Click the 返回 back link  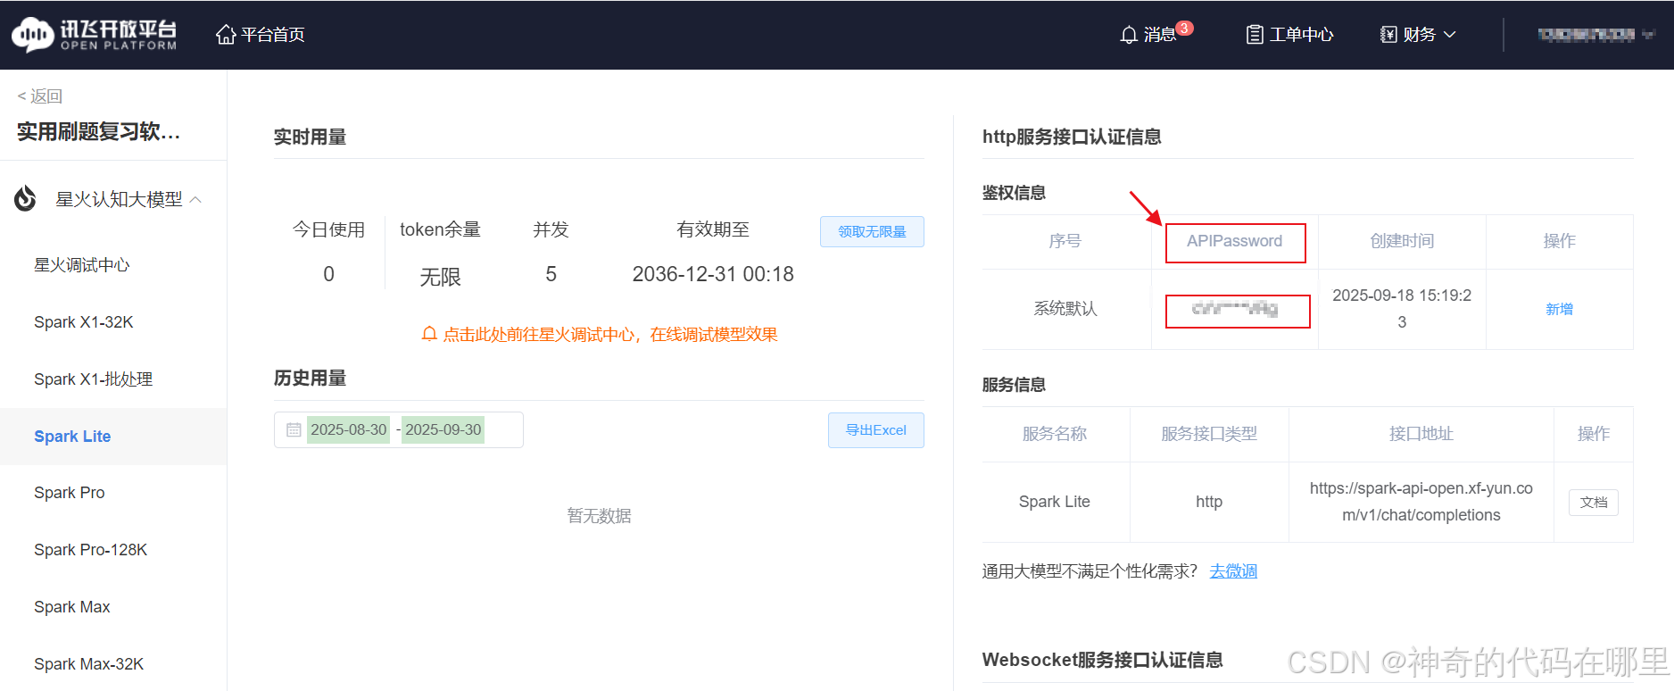click(x=40, y=96)
